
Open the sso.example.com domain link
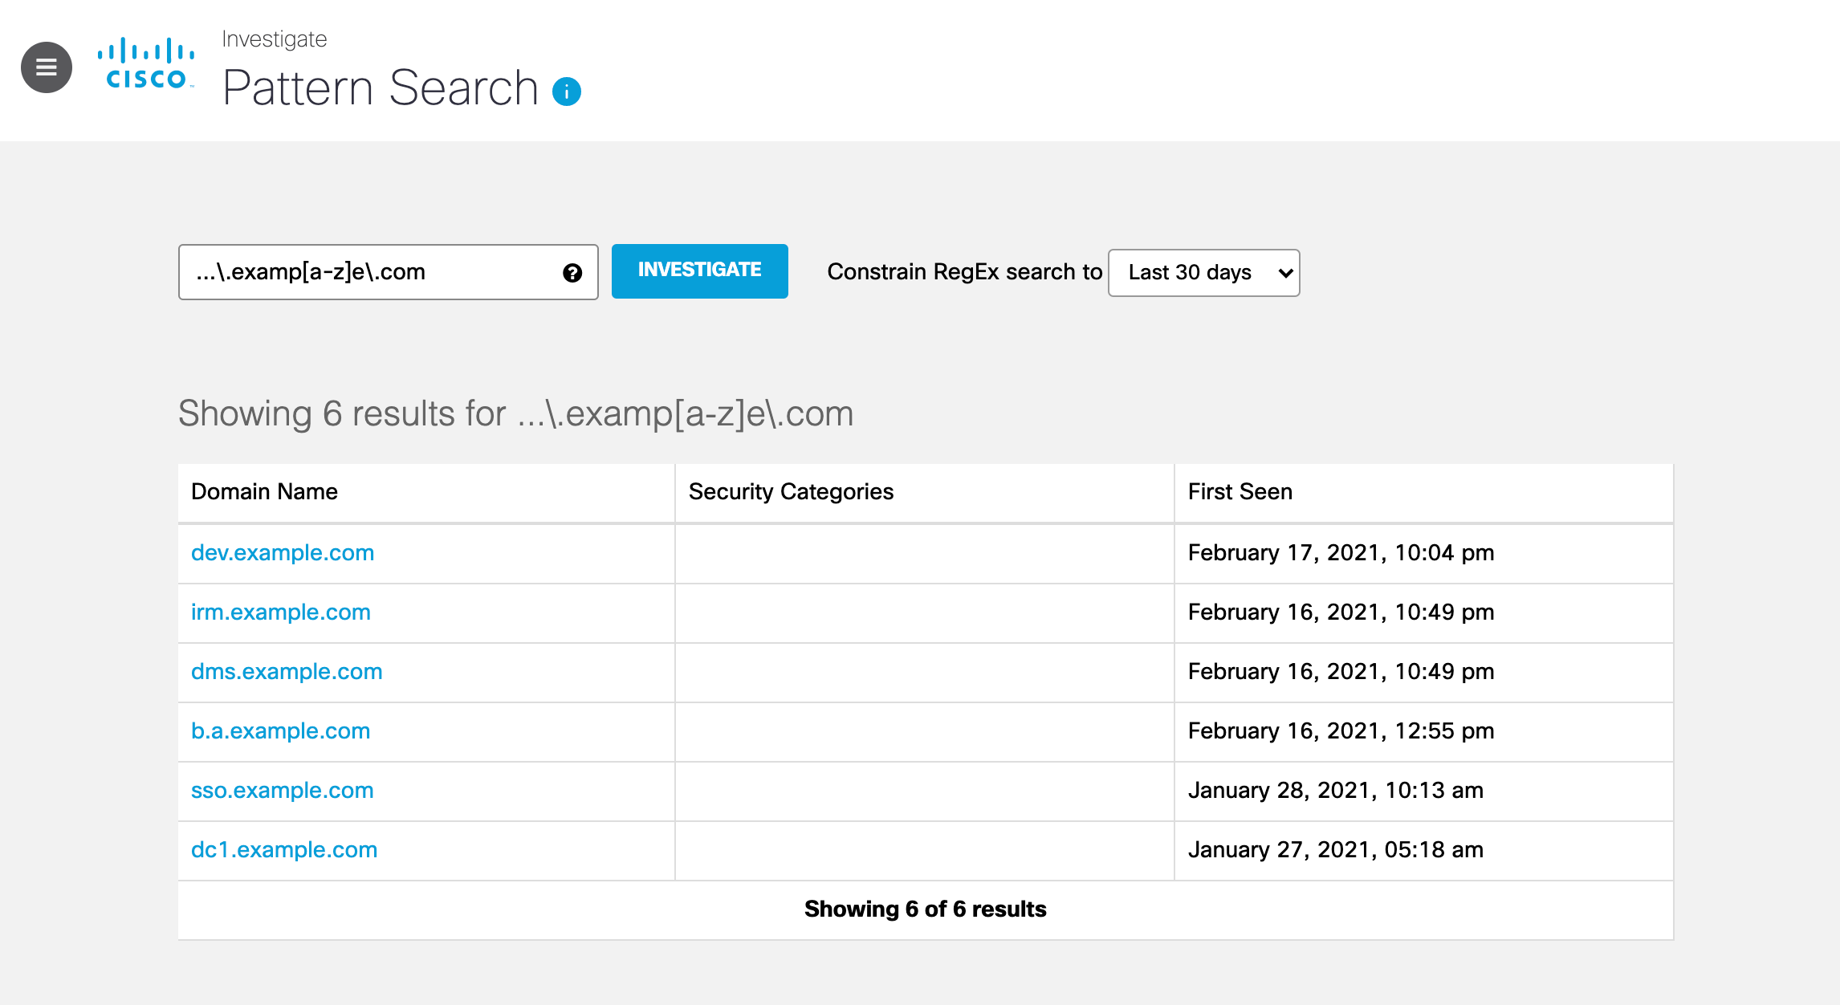click(283, 791)
